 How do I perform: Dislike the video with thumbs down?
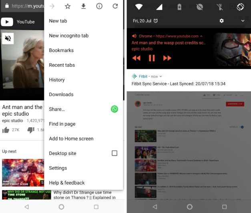point(31,130)
